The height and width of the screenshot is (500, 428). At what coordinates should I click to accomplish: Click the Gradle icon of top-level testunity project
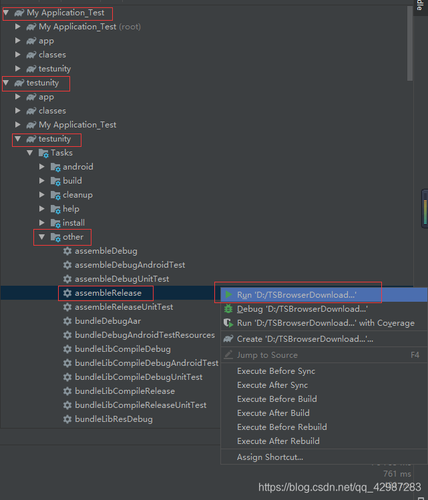[x=19, y=83]
